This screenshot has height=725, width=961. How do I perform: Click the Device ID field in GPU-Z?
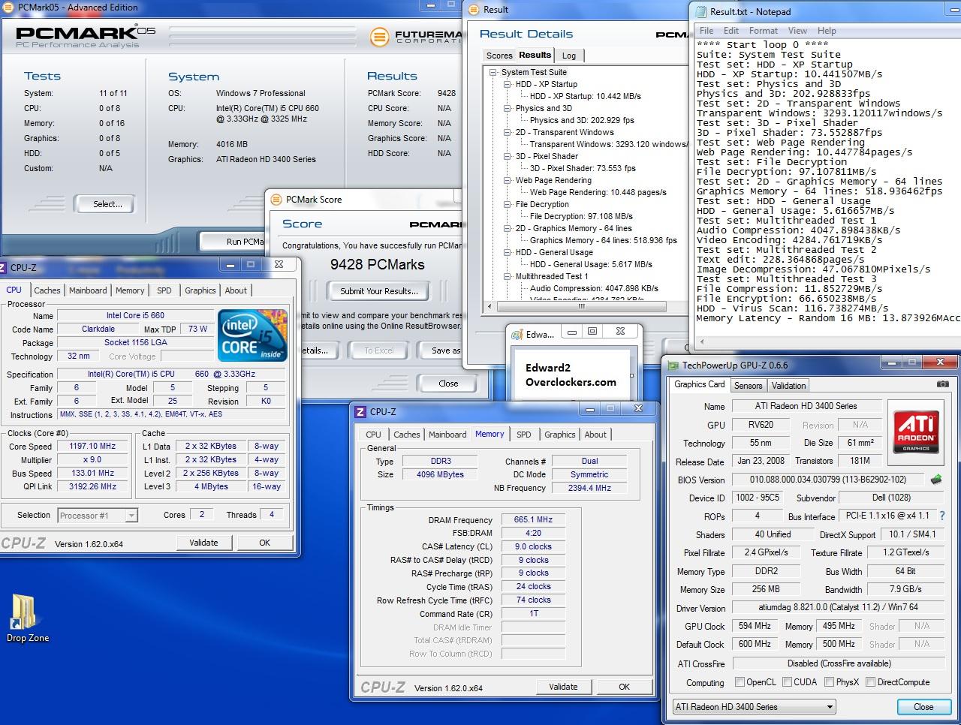click(x=757, y=498)
